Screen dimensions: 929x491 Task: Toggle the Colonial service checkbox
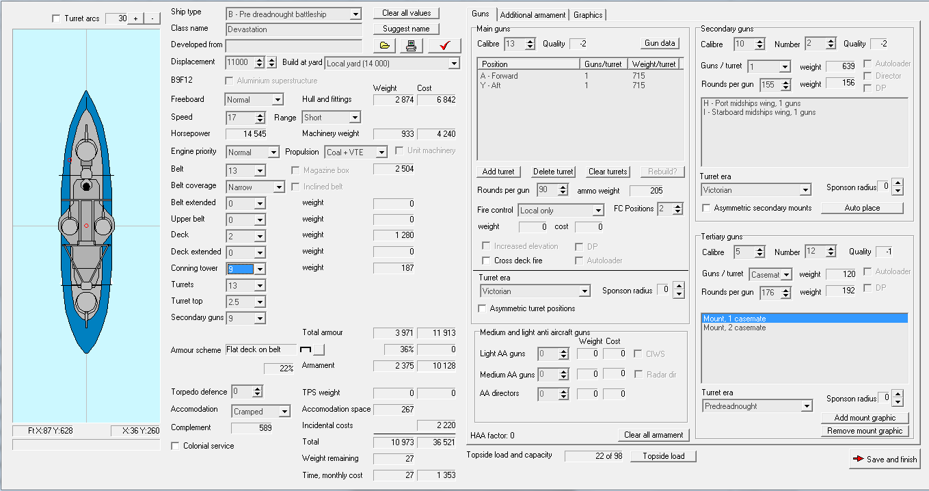(176, 446)
